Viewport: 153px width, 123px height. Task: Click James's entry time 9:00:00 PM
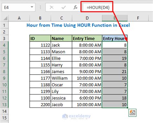[x=87, y=72]
